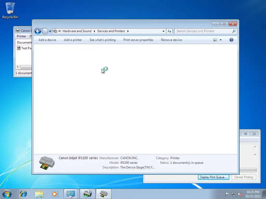The image size is (266, 199).
Task: Open the Recycle Bin desktop icon
Action: (10, 10)
